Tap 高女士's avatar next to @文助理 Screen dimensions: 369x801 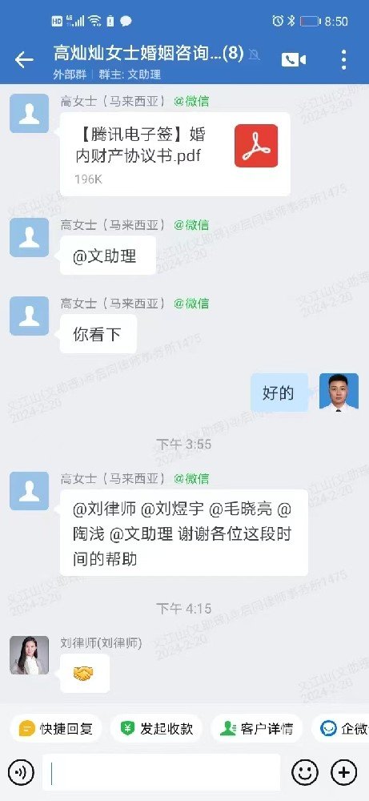(x=29, y=237)
